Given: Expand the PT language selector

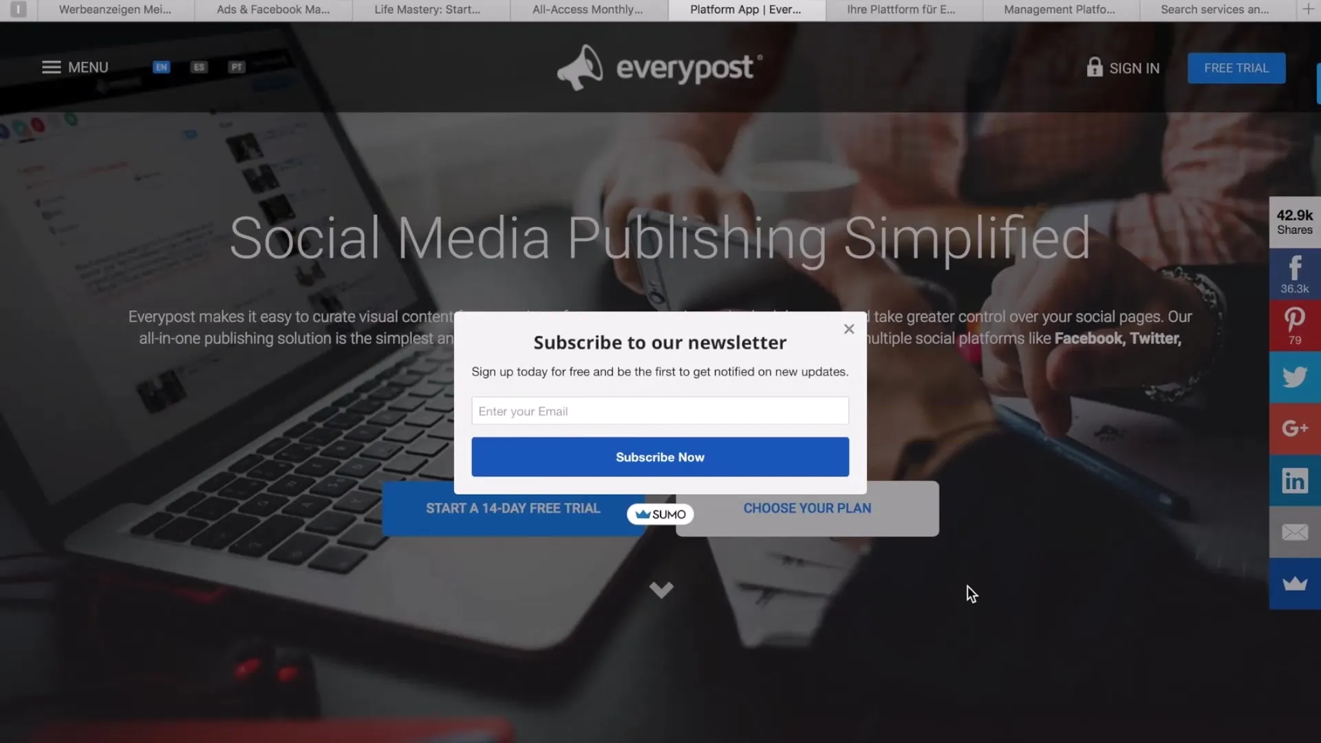Looking at the screenshot, I should point(236,66).
